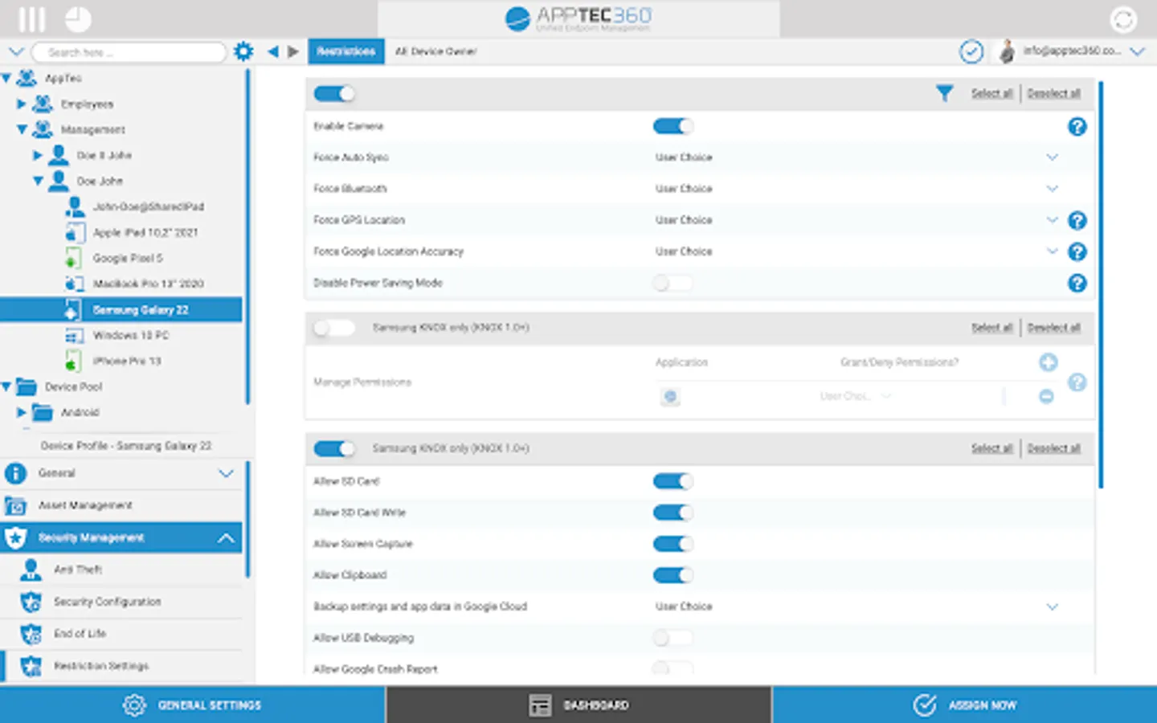The width and height of the screenshot is (1157, 723).
Task: Open the blue gear settings icon beside search
Action: [x=243, y=51]
